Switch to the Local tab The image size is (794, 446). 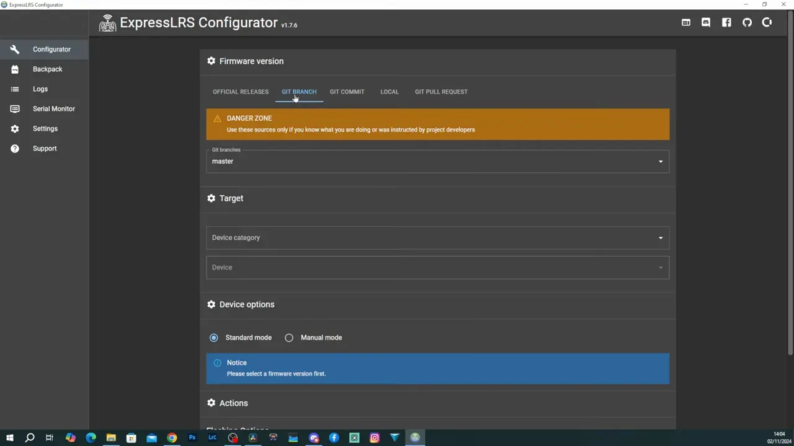pyautogui.click(x=390, y=92)
